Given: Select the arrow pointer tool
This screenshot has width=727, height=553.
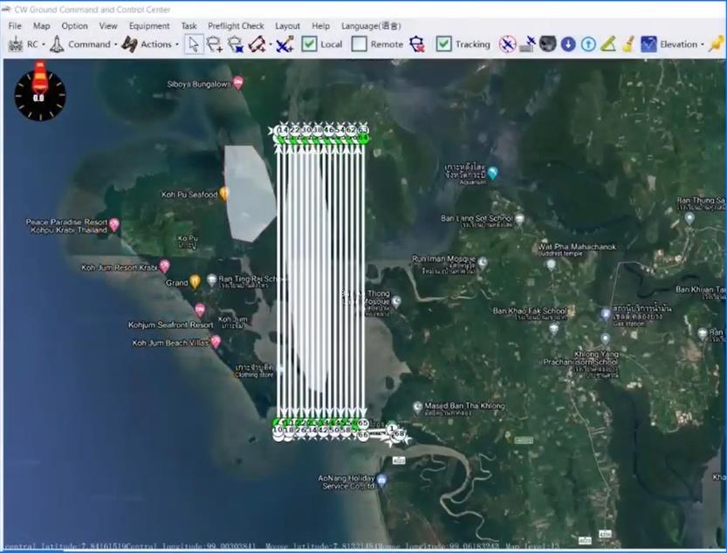Looking at the screenshot, I should (194, 44).
